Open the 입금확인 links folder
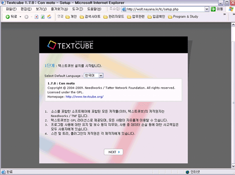 [157, 17]
